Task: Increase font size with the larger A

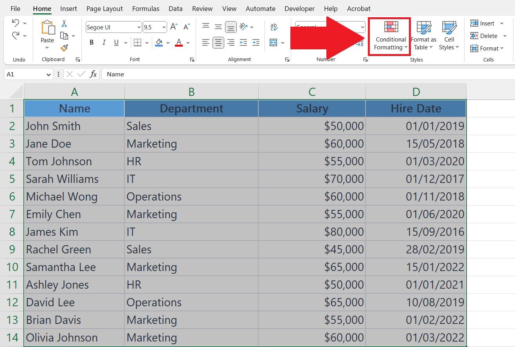Action: click(x=174, y=27)
